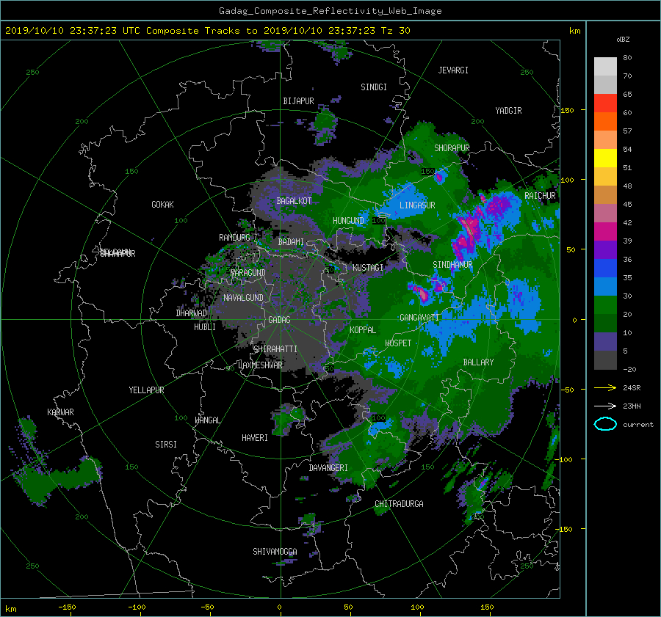The width and height of the screenshot is (661, 617).
Task: Click the white 23MN arrow legend icon
Action: (x=605, y=406)
